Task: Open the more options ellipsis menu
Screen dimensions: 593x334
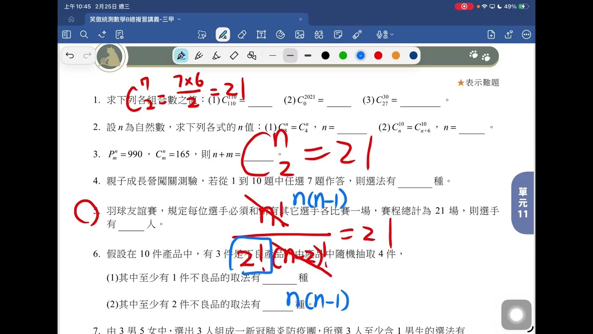Action: click(526, 34)
